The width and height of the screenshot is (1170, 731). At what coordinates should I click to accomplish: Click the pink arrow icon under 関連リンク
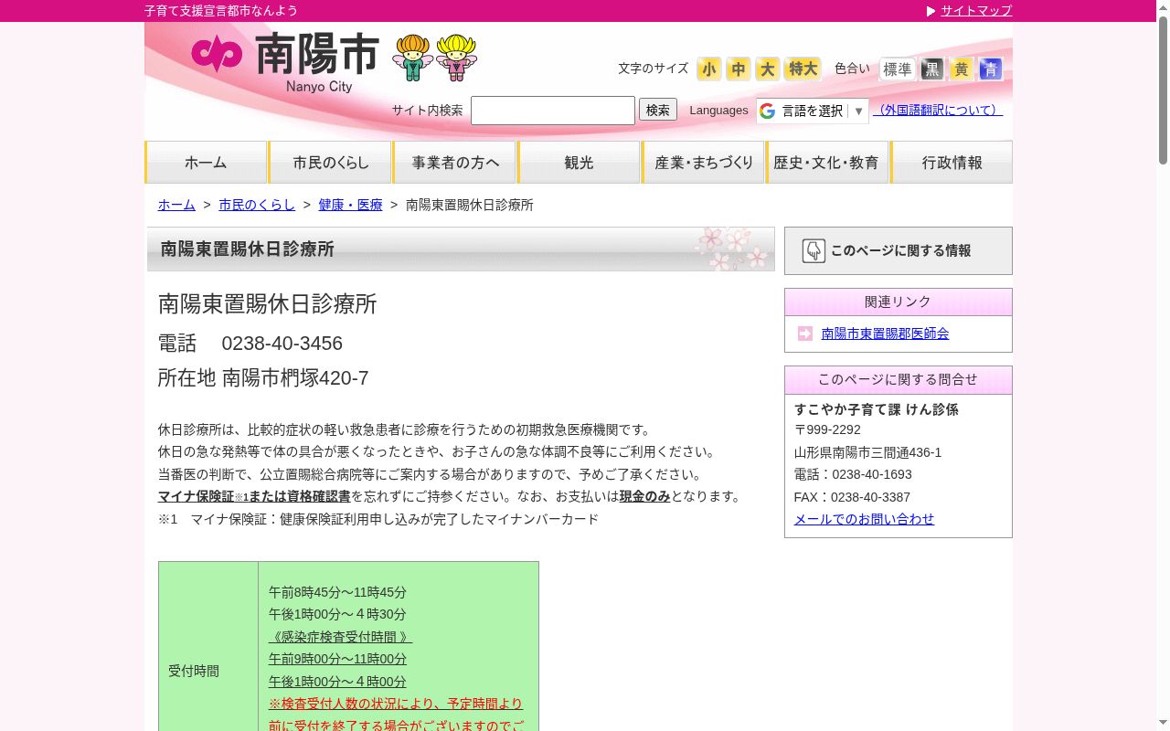(805, 334)
